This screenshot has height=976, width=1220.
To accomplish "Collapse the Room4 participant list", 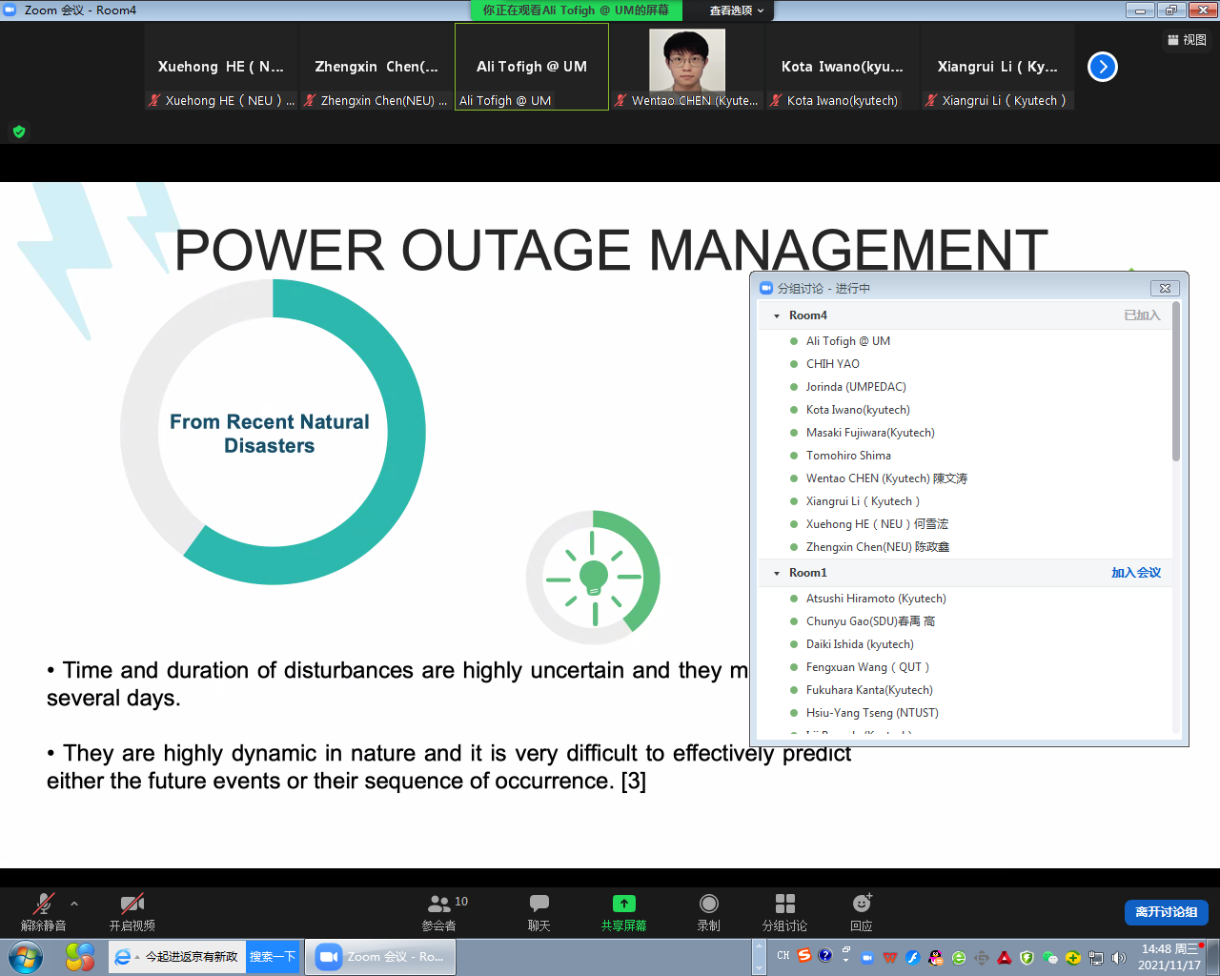I will [x=777, y=315].
